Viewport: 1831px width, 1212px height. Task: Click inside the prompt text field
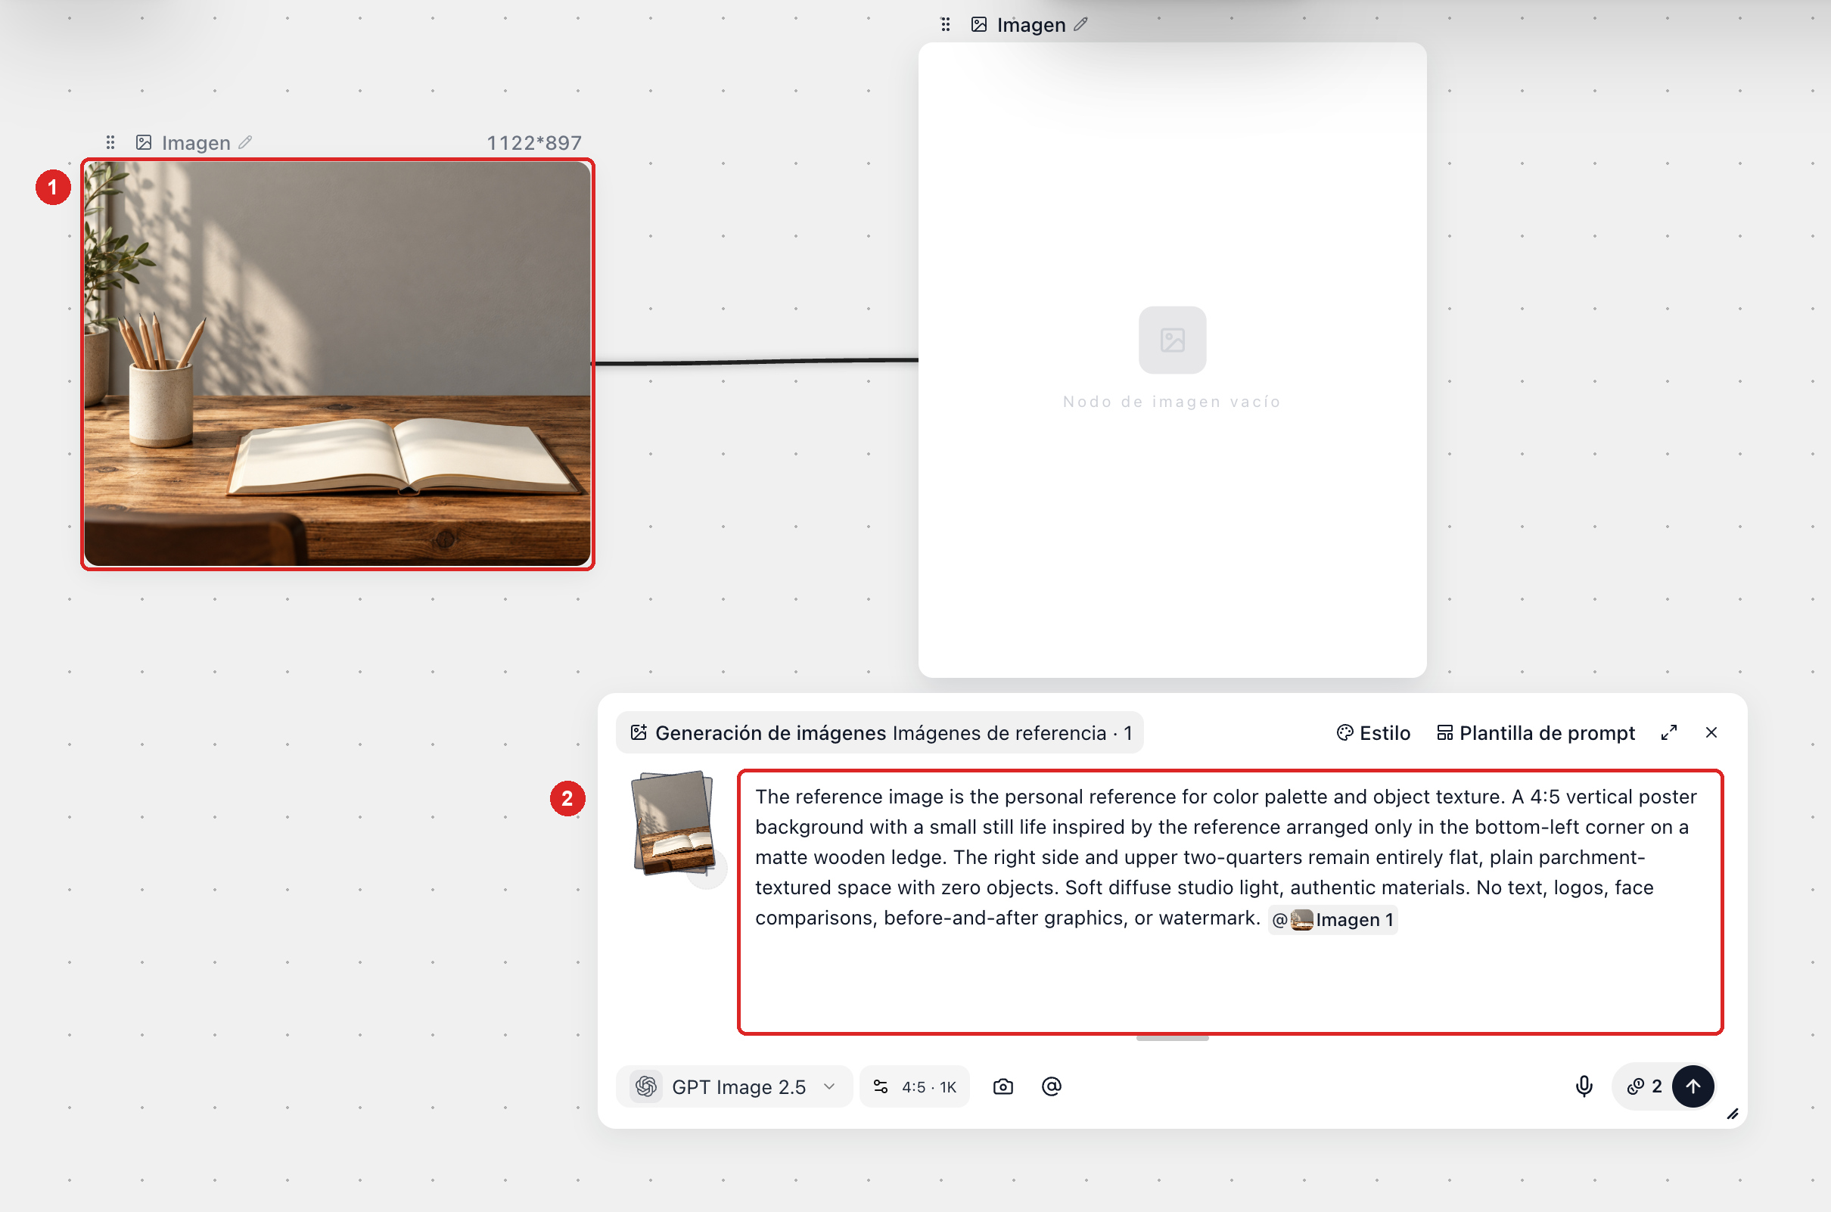1230,901
